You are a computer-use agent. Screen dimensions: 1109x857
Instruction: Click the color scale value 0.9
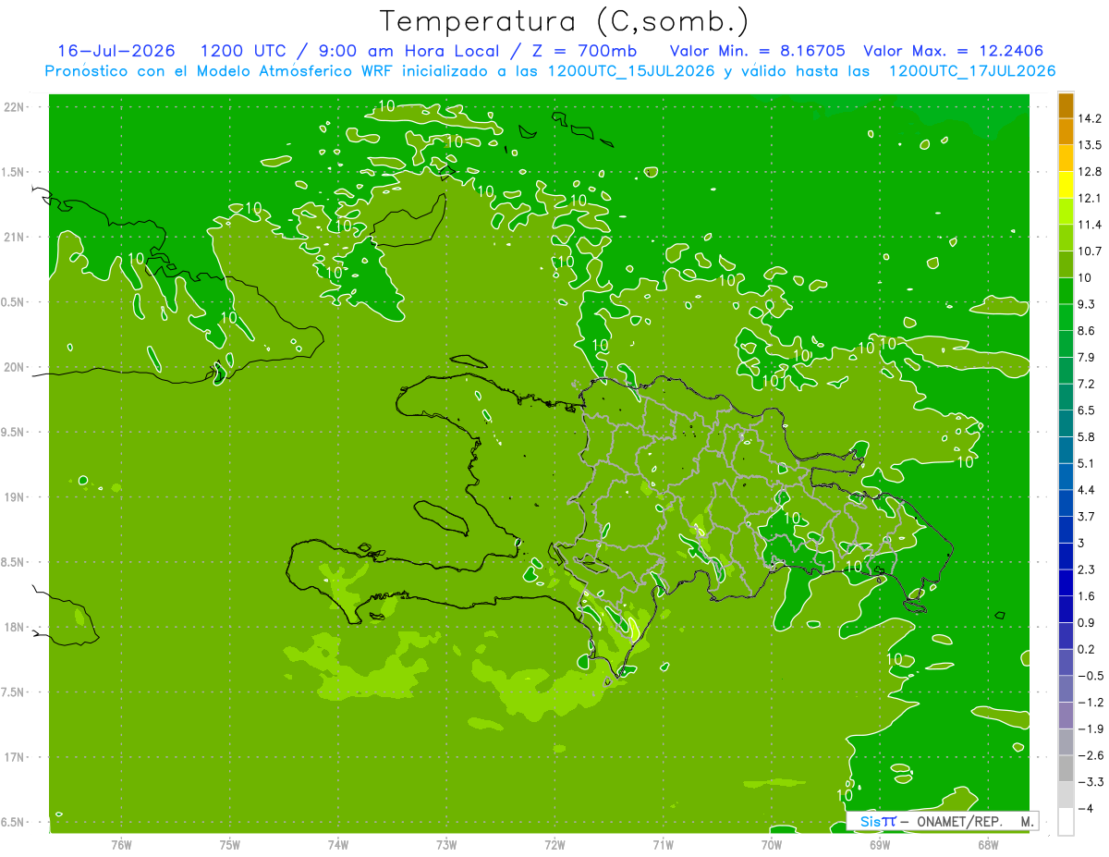pyautogui.click(x=1087, y=622)
